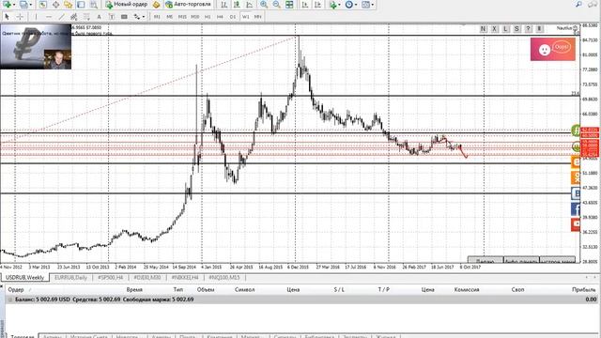Click the zoom out magnifier
601x338 pixels.
coord(276,5)
